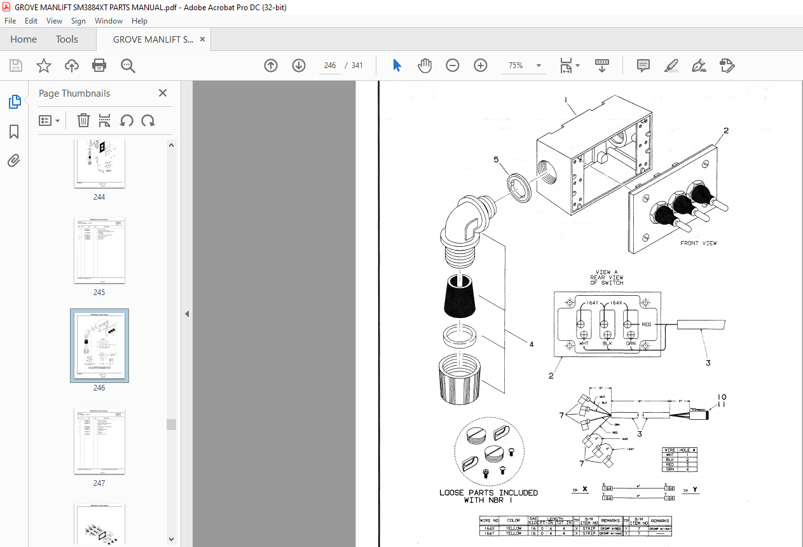Open the read mode keyboard icon
This screenshot has width=803, height=547.
click(602, 66)
